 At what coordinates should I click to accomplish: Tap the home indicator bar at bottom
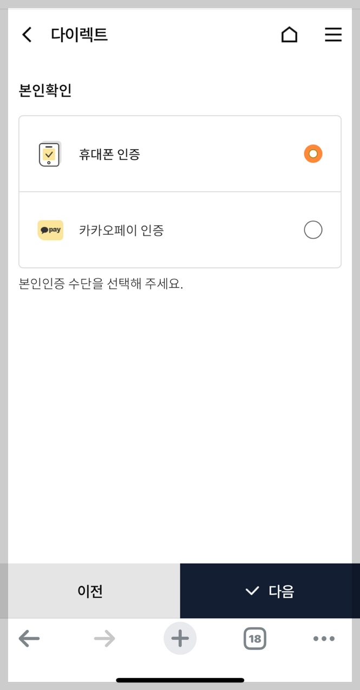click(180, 679)
